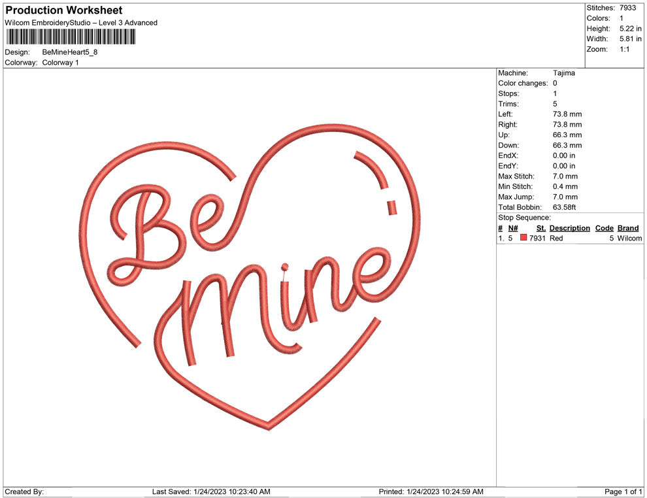Image resolution: width=647 pixels, height=498 pixels.
Task: Click the 'Code' column header
Action: click(x=604, y=228)
